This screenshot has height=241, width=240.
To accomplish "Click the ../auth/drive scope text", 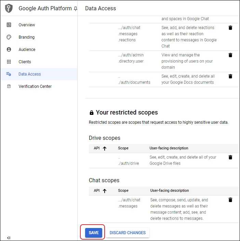I will pos(129,160).
